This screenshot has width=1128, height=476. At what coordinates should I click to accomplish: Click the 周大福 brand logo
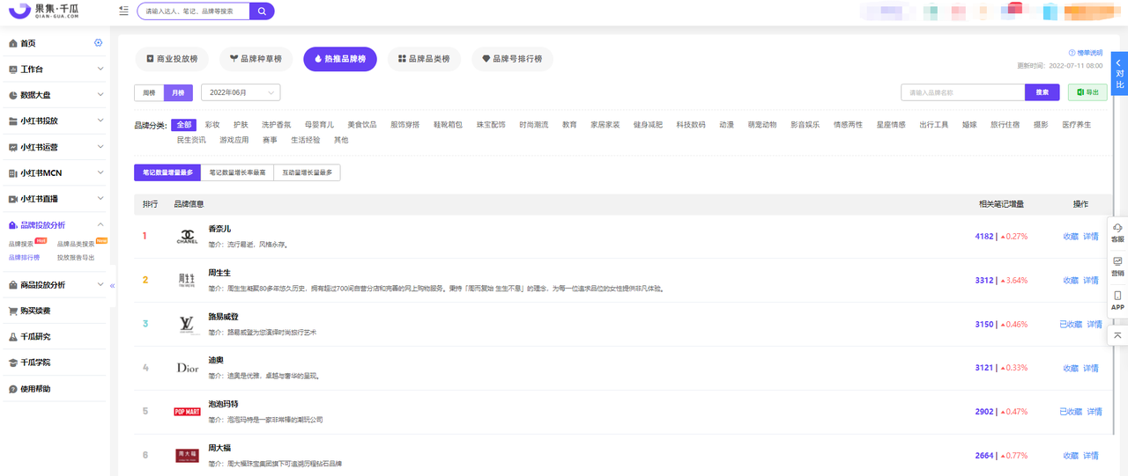coord(187,455)
